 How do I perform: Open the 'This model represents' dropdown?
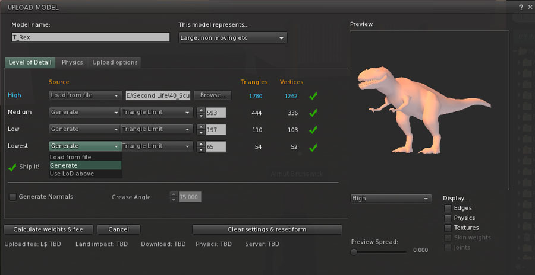pos(232,38)
